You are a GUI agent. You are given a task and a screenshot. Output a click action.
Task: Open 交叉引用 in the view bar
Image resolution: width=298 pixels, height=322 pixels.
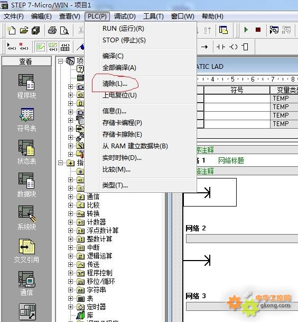click(26, 251)
